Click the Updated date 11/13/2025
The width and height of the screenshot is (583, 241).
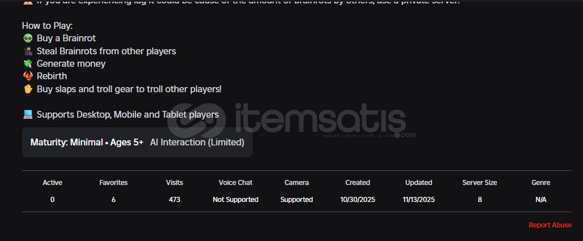[x=419, y=200]
